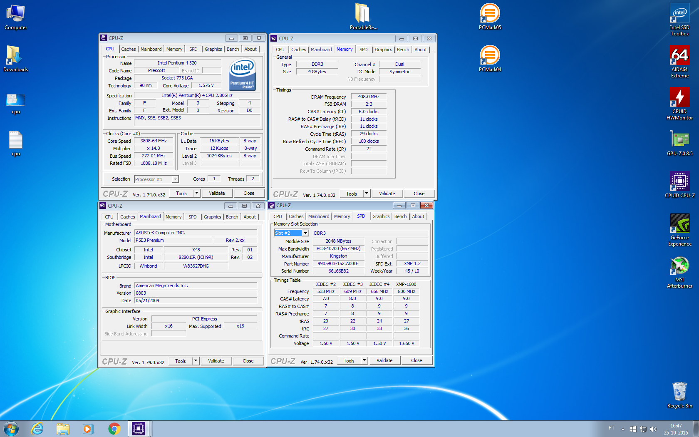Click the Specification Intel(R) Pentium(R) 4 field
Viewport: 699px width, 437px height.
pyautogui.click(x=197, y=96)
